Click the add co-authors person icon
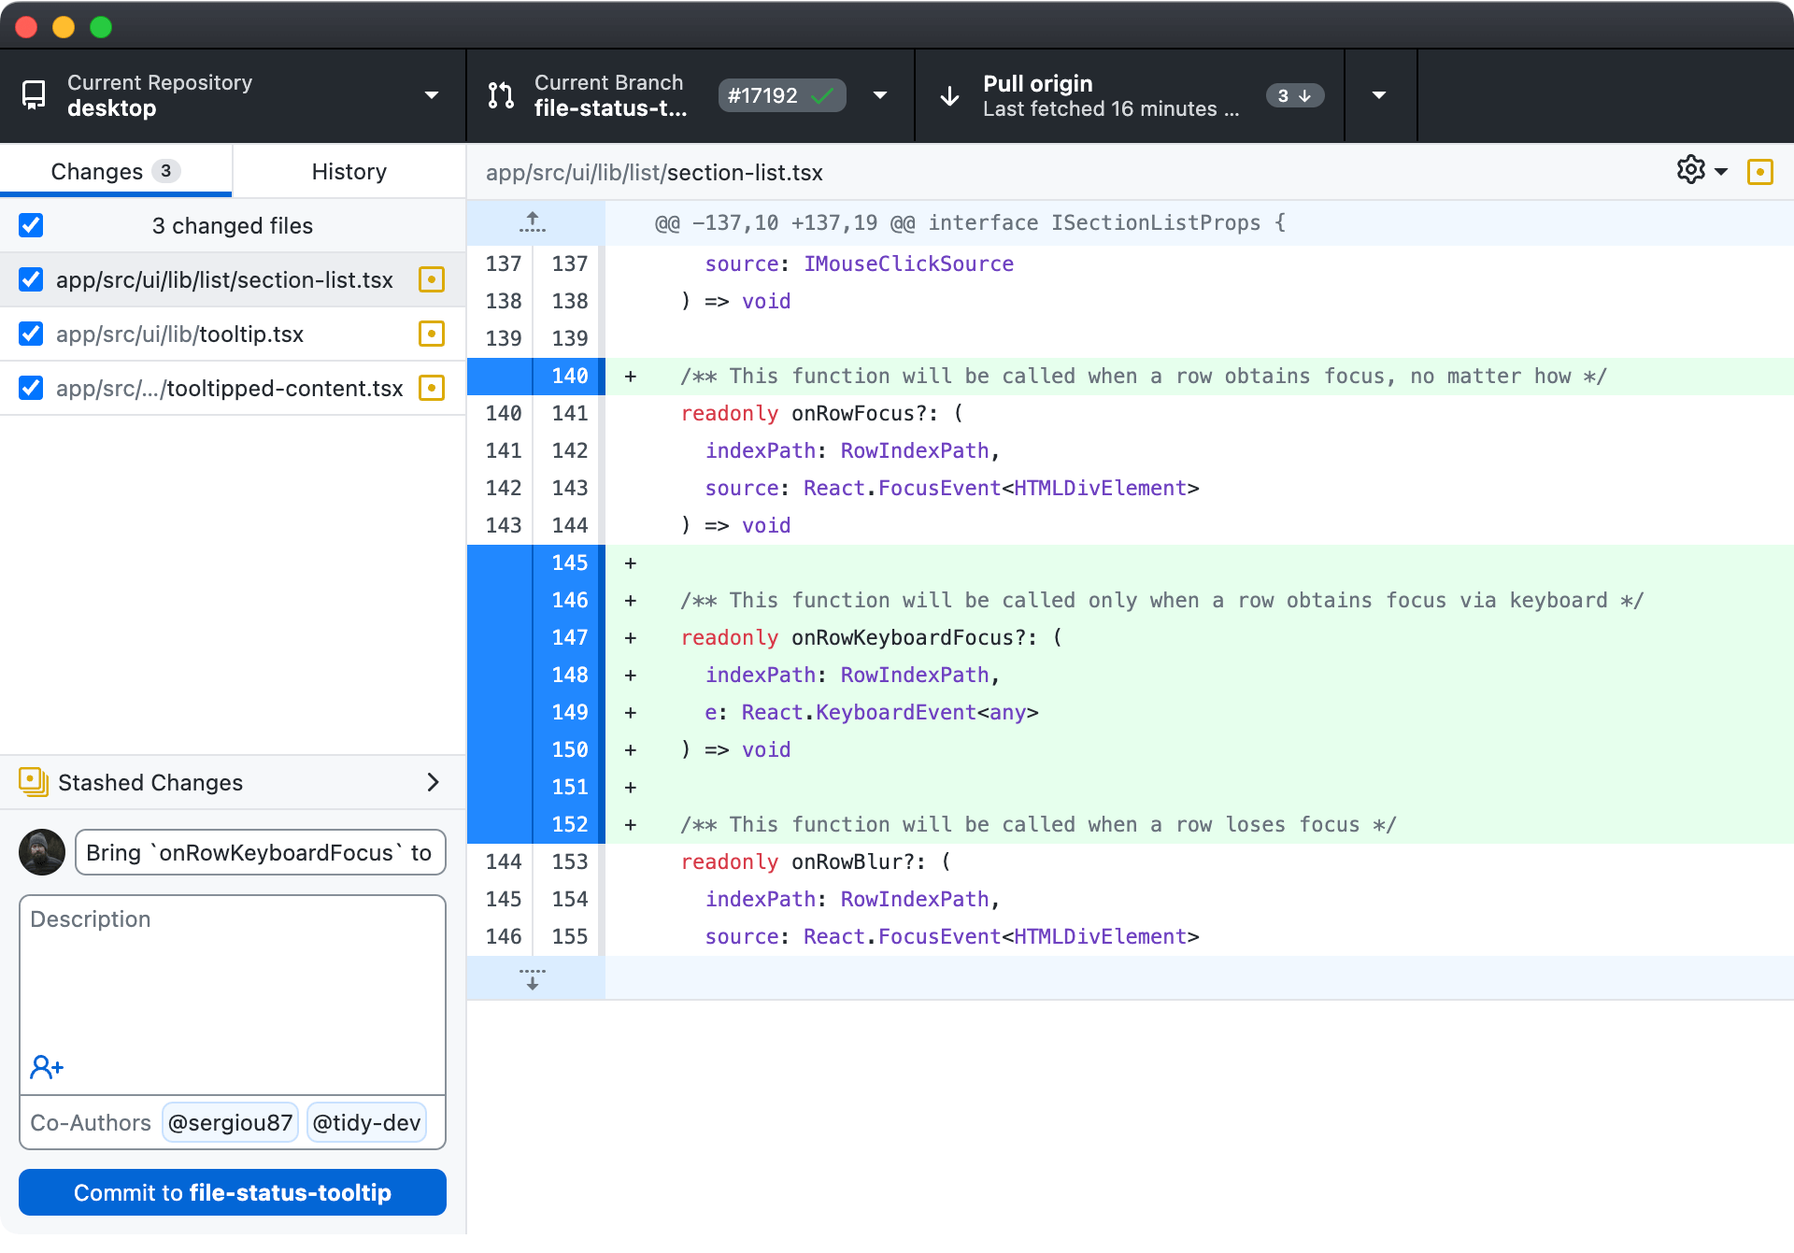Screen dimensions: 1794x1253 46,1065
